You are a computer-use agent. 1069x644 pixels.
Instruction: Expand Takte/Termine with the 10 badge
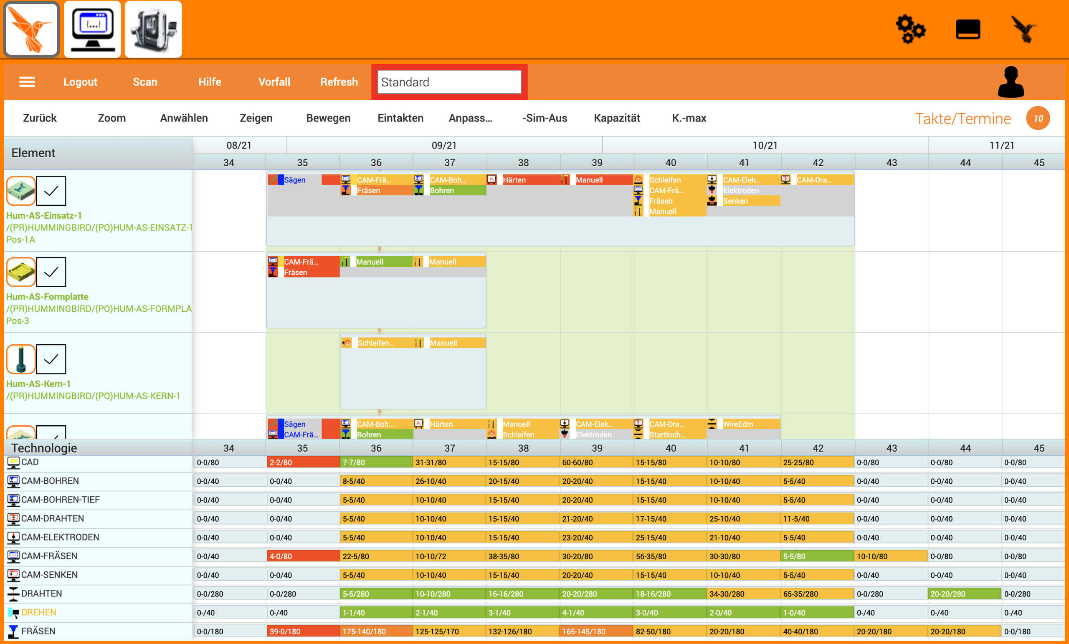[x=1038, y=118]
